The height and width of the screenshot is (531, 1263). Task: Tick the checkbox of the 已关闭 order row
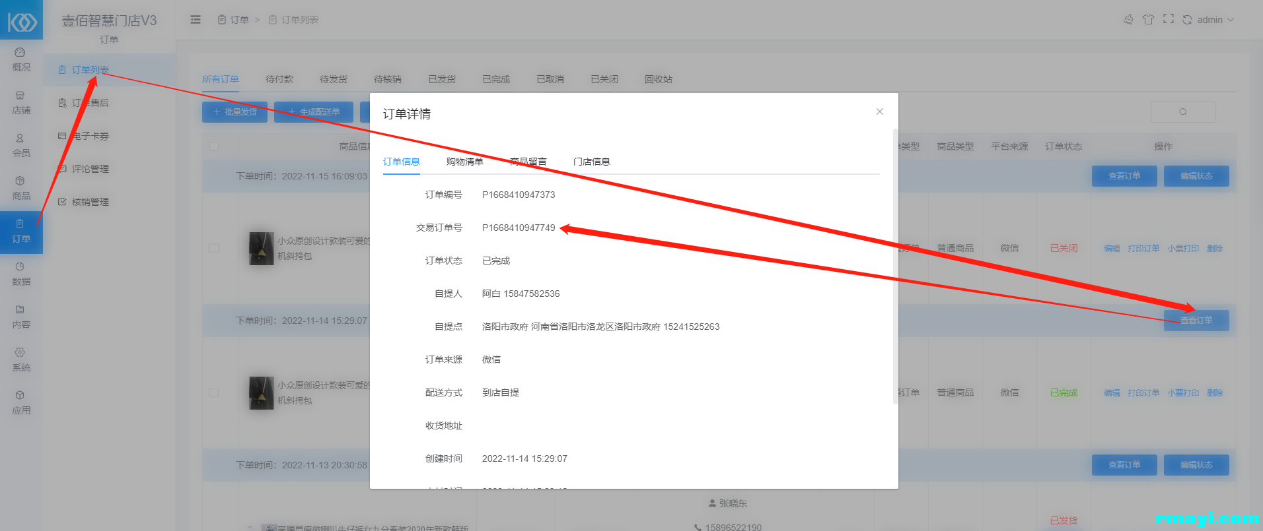214,248
